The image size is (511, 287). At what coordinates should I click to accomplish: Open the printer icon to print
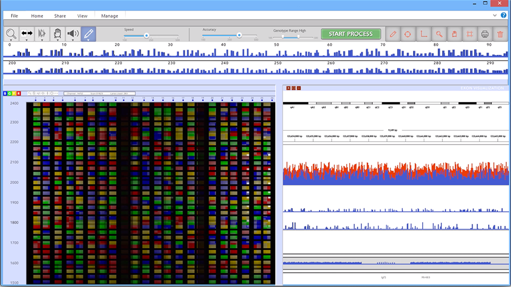(485, 34)
